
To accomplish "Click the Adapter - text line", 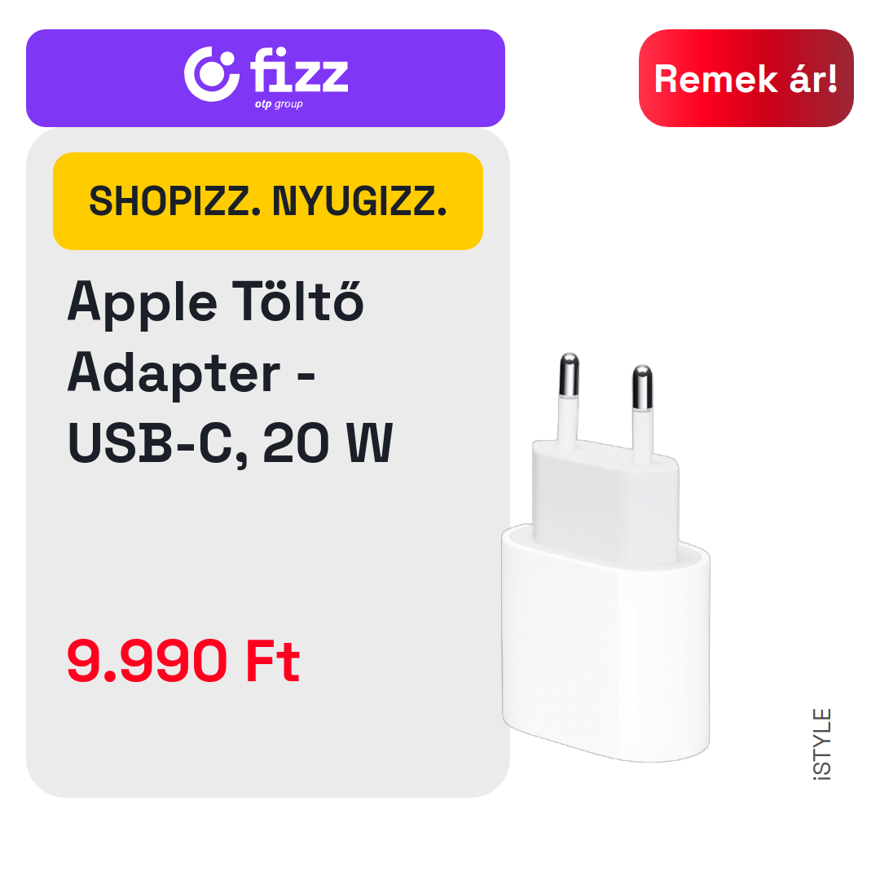I will 191,374.
